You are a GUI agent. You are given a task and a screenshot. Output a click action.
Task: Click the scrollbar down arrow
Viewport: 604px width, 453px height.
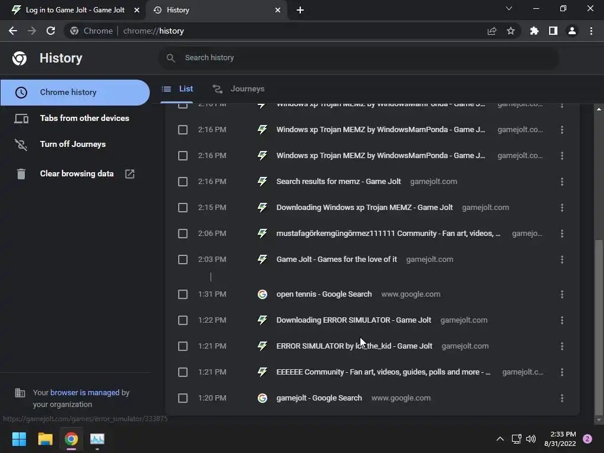599,420
